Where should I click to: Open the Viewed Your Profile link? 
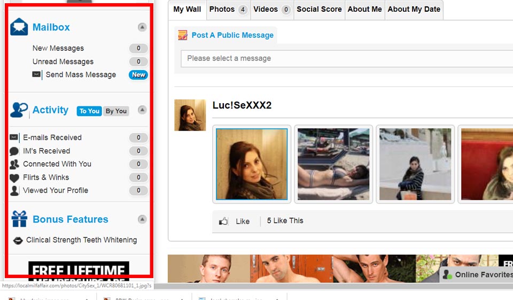pos(56,190)
